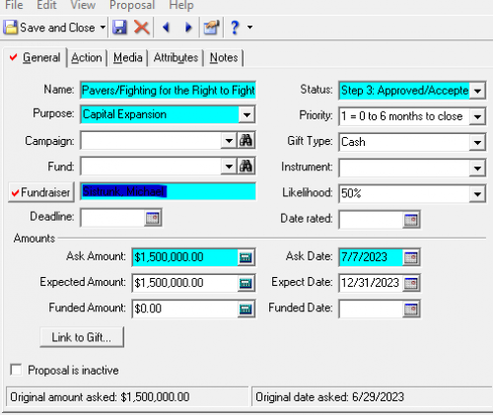Open the Proposal menu
493x415 pixels.
(x=132, y=5)
